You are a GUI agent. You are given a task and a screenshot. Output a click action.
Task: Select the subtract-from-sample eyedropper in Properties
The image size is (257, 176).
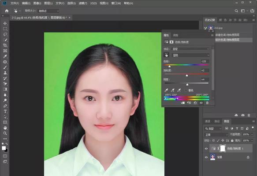coord(179,90)
